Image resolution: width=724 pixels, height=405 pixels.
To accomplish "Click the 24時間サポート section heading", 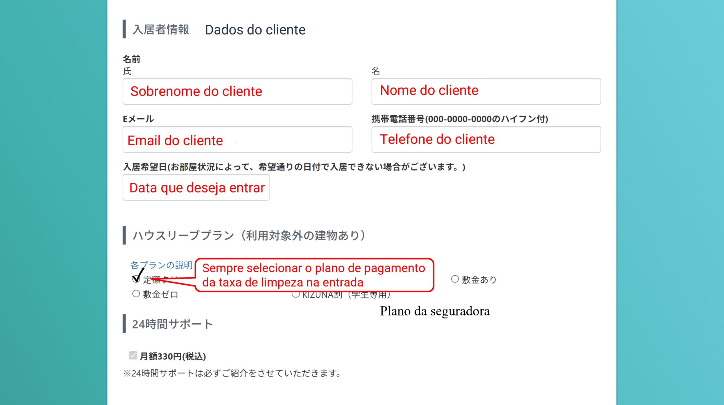I will tap(172, 324).
